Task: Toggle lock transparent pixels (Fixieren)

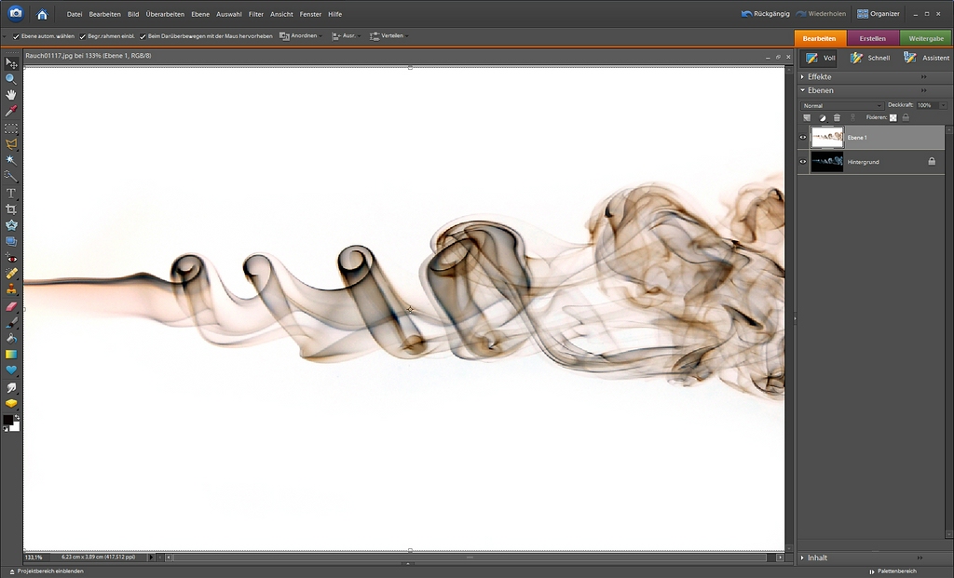Action: (893, 118)
